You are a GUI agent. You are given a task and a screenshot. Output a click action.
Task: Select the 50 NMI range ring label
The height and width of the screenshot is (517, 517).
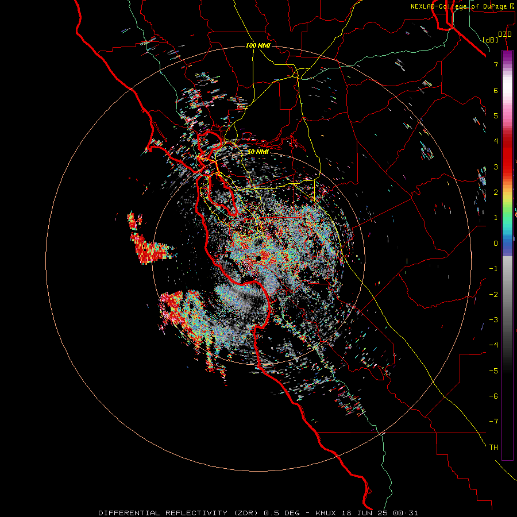pos(258,152)
